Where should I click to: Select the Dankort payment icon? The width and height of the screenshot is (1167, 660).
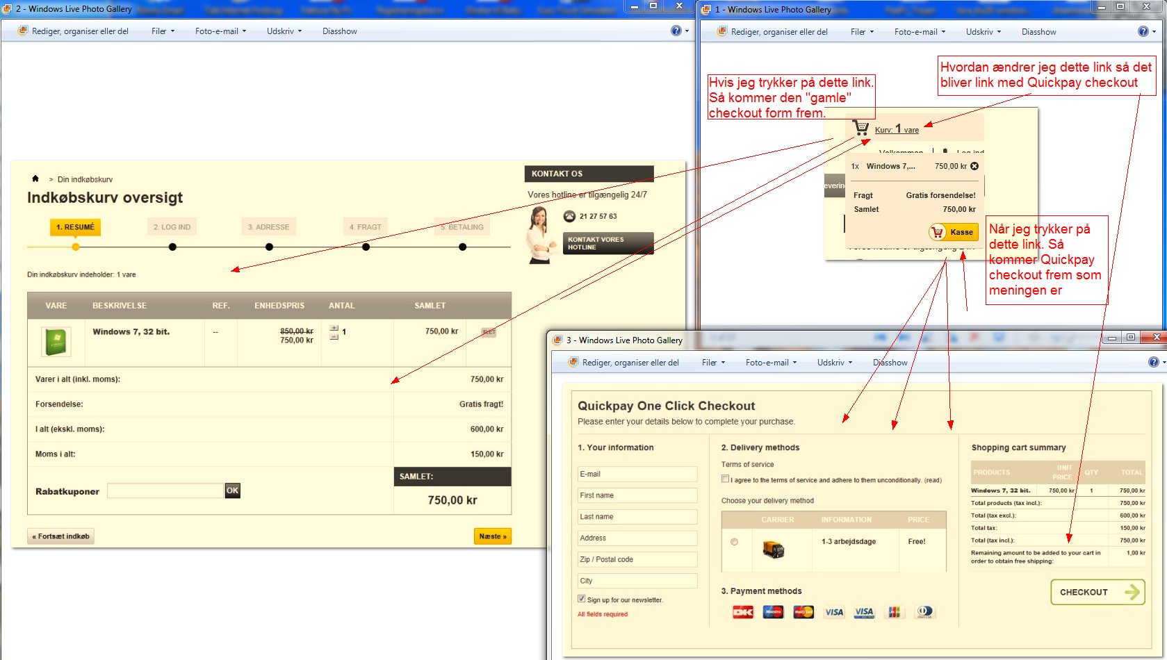(743, 612)
